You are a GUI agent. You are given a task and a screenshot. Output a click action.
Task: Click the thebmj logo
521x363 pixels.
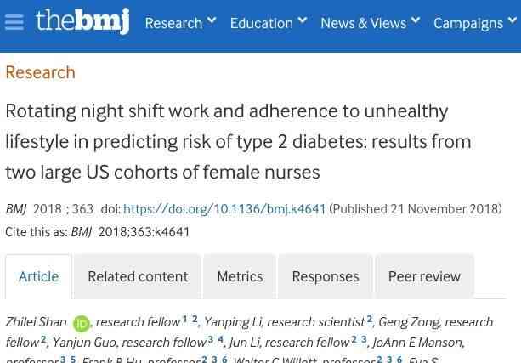(82, 21)
